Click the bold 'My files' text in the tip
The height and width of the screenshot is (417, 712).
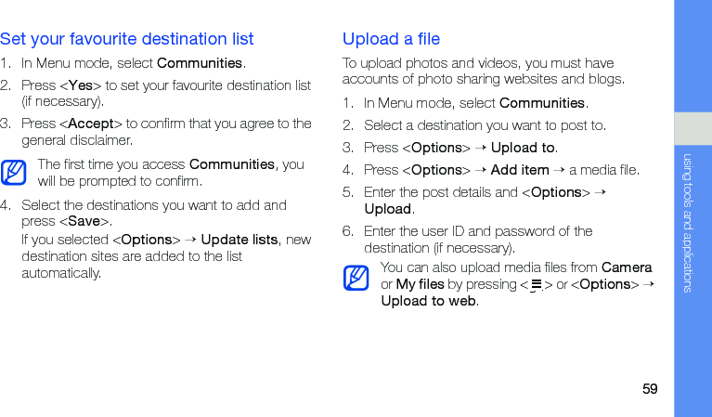pos(420,284)
